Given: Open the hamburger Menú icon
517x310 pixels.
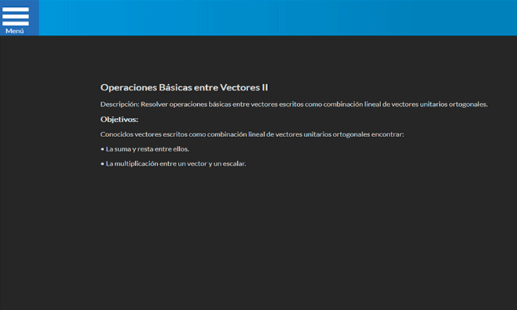Looking at the screenshot, I should pos(16,17).
